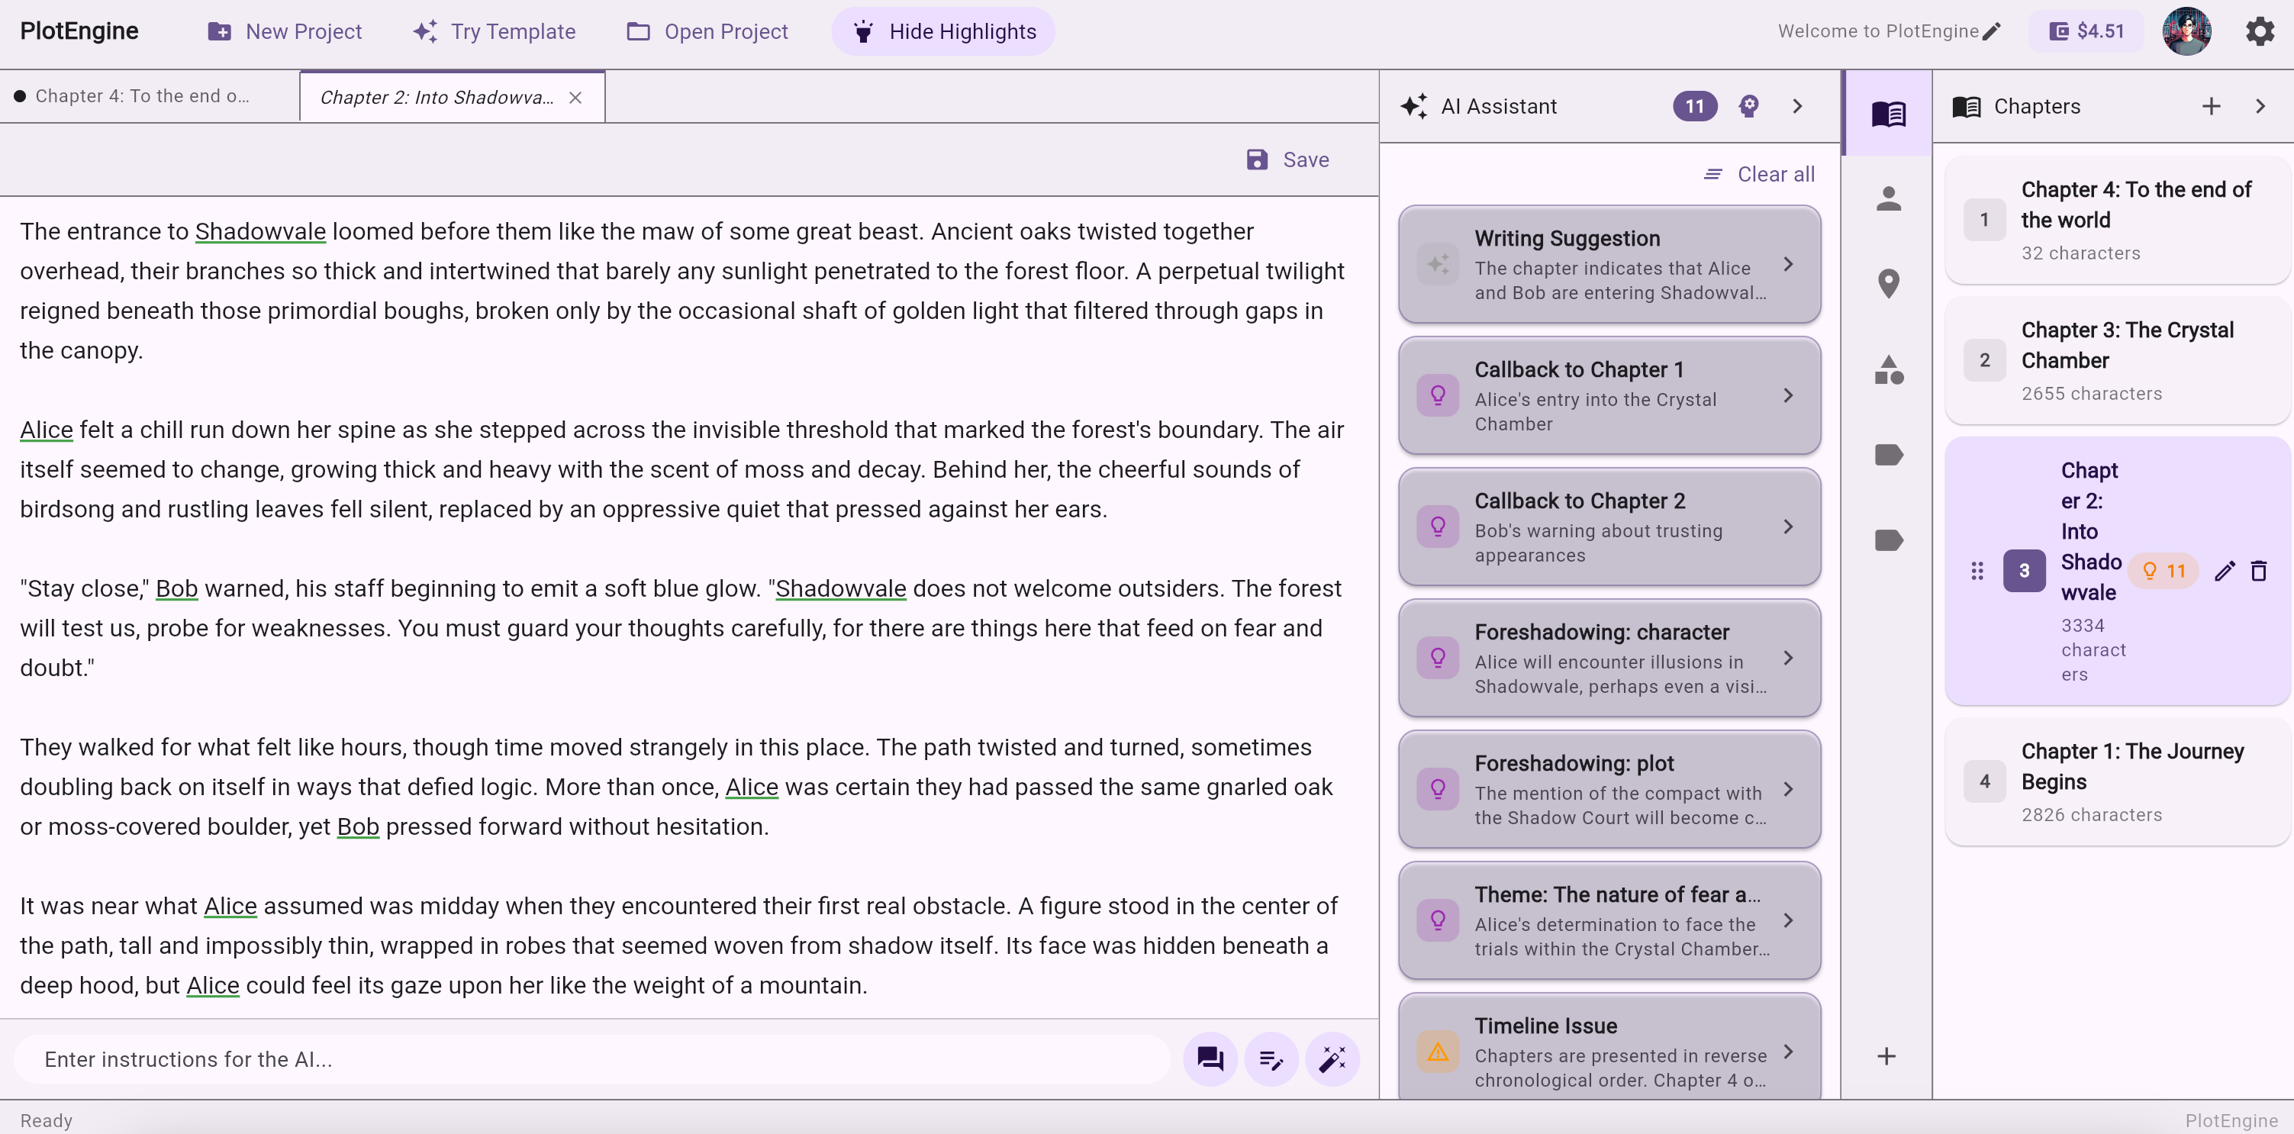This screenshot has height=1134, width=2294.
Task: Click Clear all suggestions
Action: click(x=1759, y=175)
